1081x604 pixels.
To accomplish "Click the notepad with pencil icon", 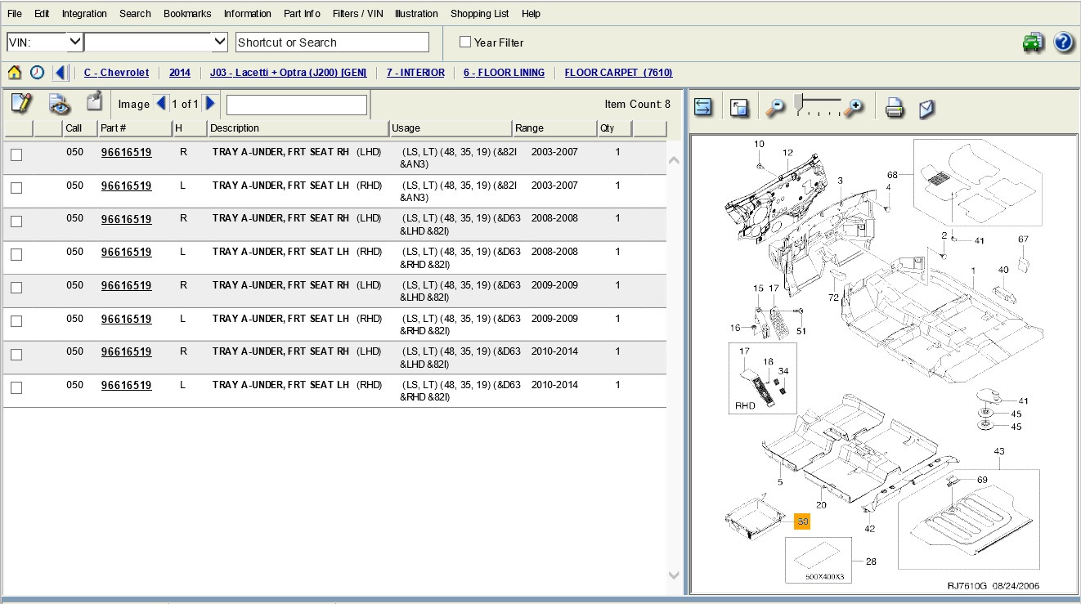I will point(21,104).
